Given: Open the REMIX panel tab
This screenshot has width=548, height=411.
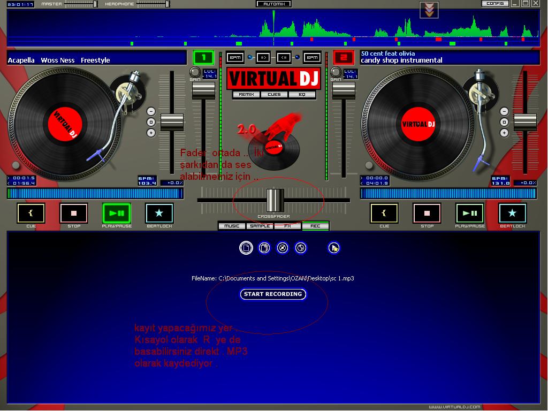Looking at the screenshot, I should tap(246, 94).
